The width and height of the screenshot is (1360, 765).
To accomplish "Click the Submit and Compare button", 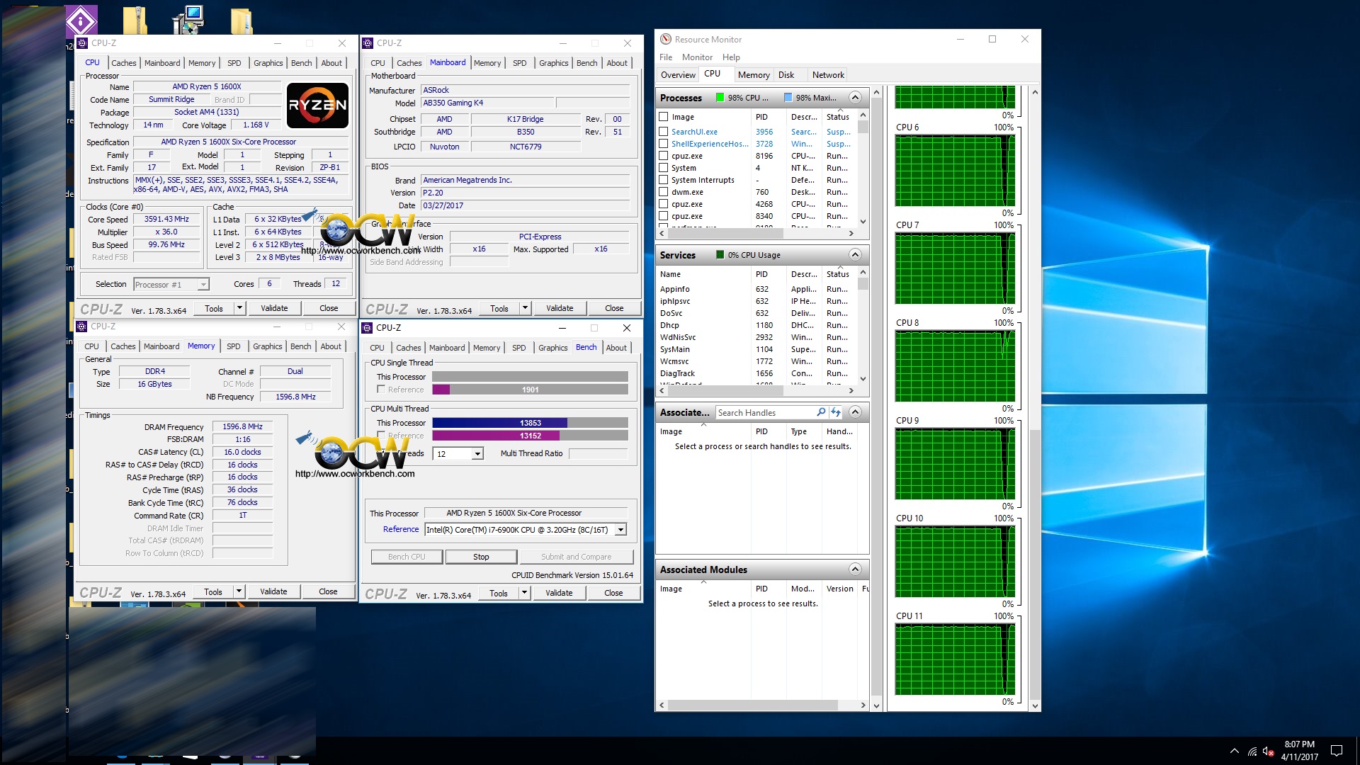I will coord(576,557).
